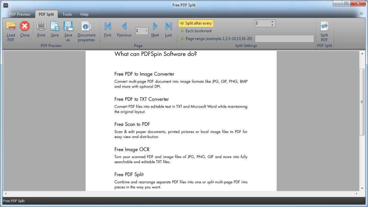The height and width of the screenshot is (207, 368).
Task: Open the page number dropdown
Action: coord(146,31)
